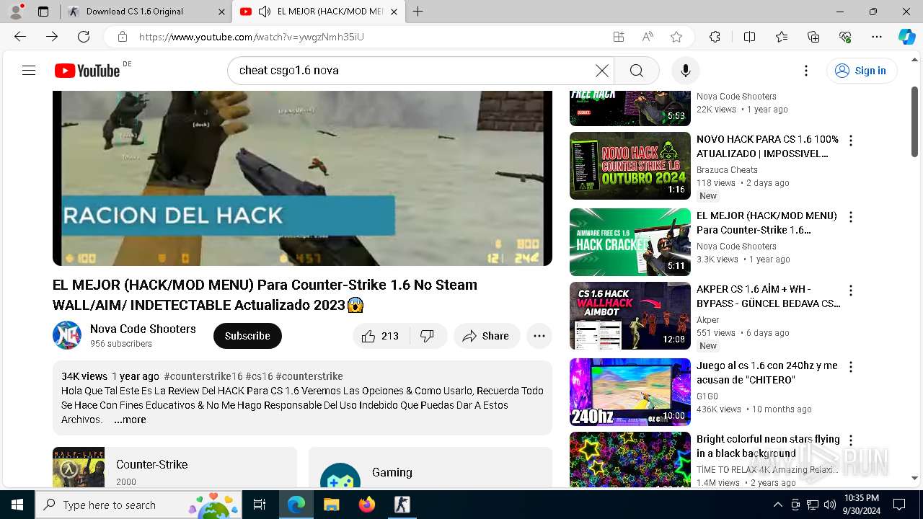Toggle split screen view
The image size is (923, 519).
(x=749, y=37)
